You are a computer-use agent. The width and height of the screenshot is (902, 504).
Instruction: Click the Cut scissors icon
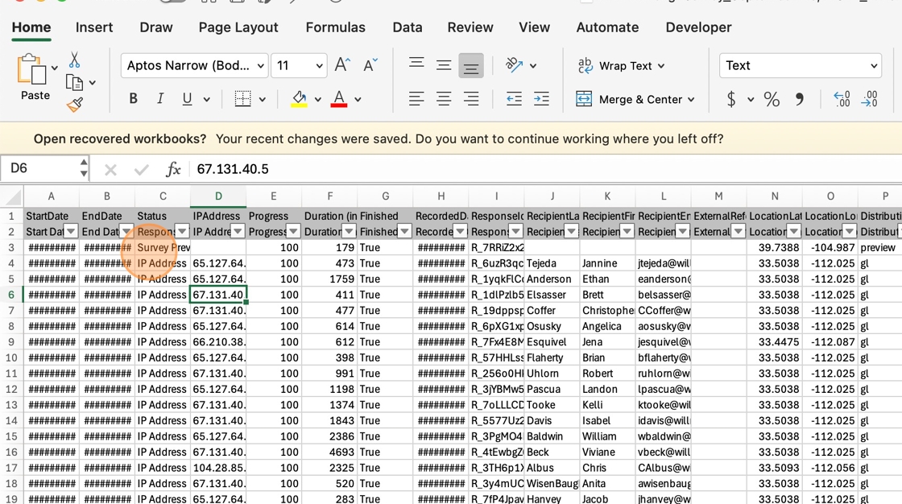click(74, 60)
